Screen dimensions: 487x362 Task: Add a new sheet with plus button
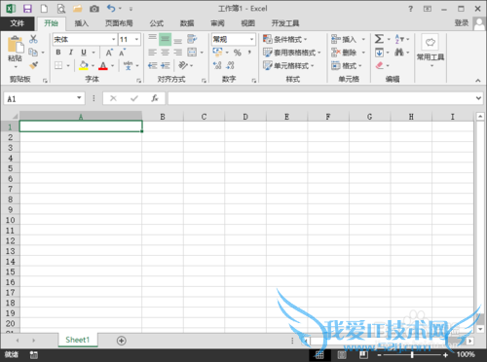[x=122, y=341]
